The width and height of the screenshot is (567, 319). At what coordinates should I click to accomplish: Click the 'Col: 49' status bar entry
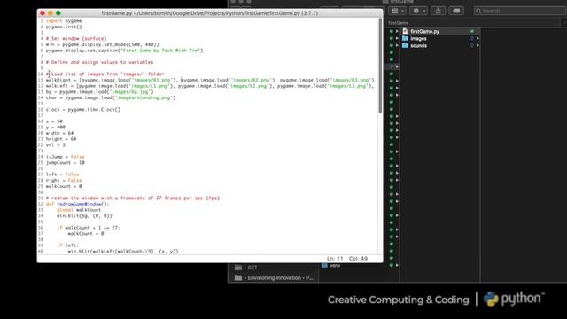(358, 259)
